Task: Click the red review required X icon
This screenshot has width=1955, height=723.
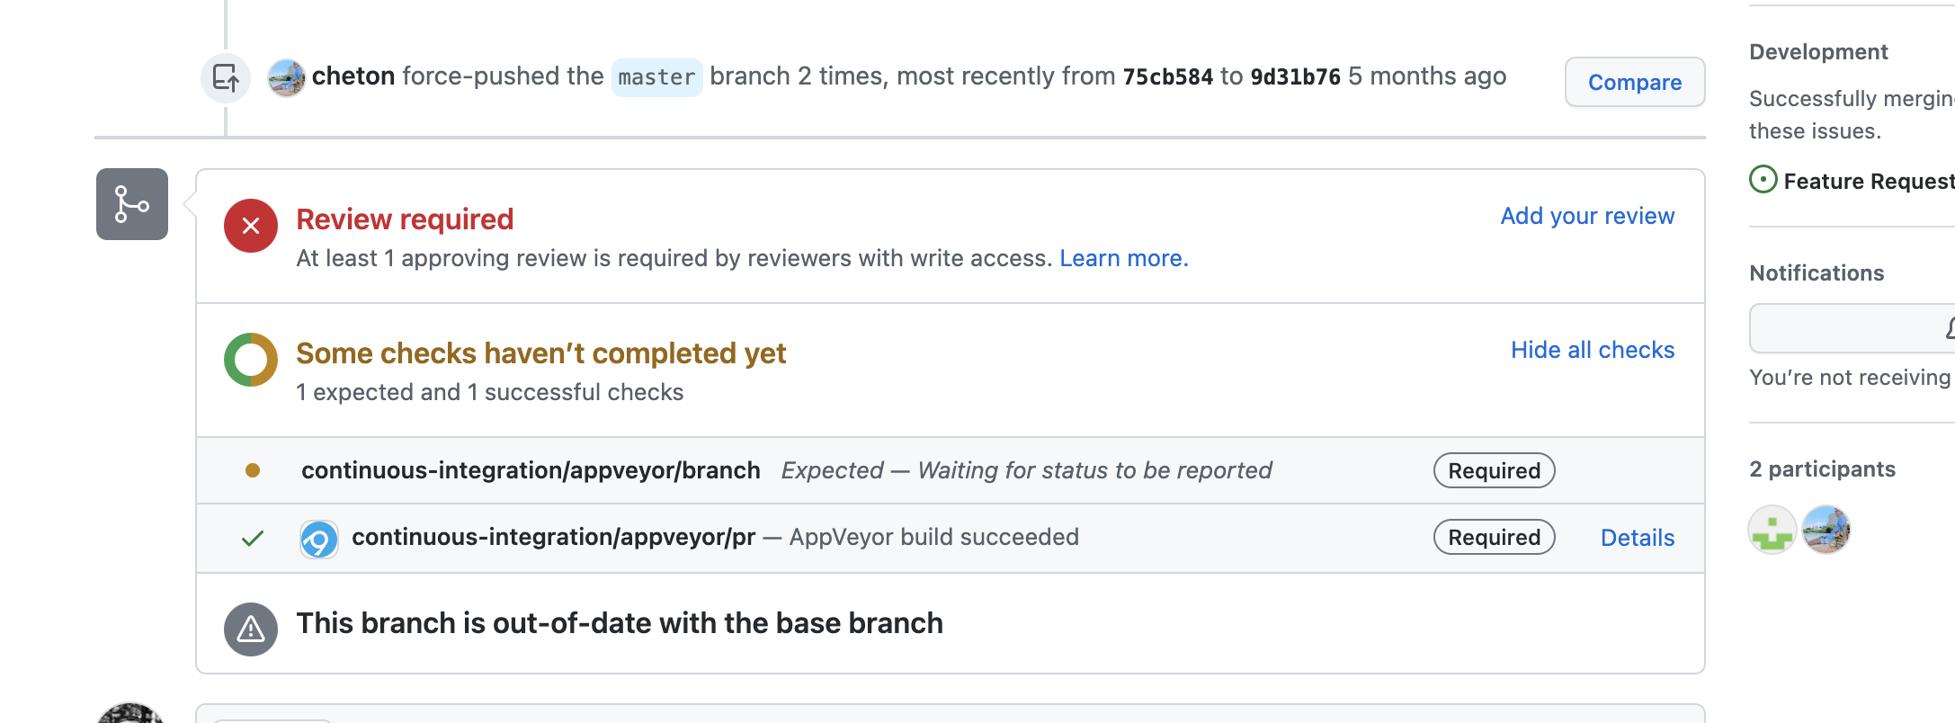Action: tap(251, 226)
